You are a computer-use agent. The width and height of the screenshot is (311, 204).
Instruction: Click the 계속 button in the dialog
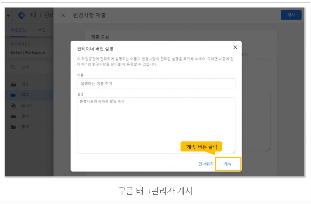coord(228,164)
